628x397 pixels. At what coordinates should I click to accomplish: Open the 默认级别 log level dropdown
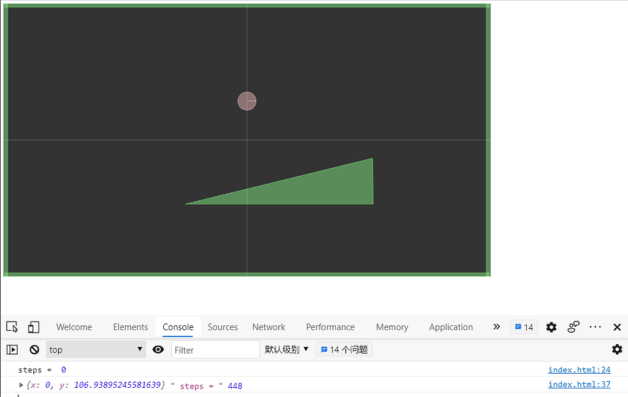point(286,349)
